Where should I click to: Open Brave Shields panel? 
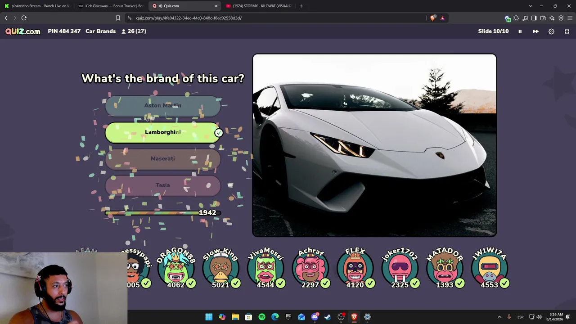point(433,18)
